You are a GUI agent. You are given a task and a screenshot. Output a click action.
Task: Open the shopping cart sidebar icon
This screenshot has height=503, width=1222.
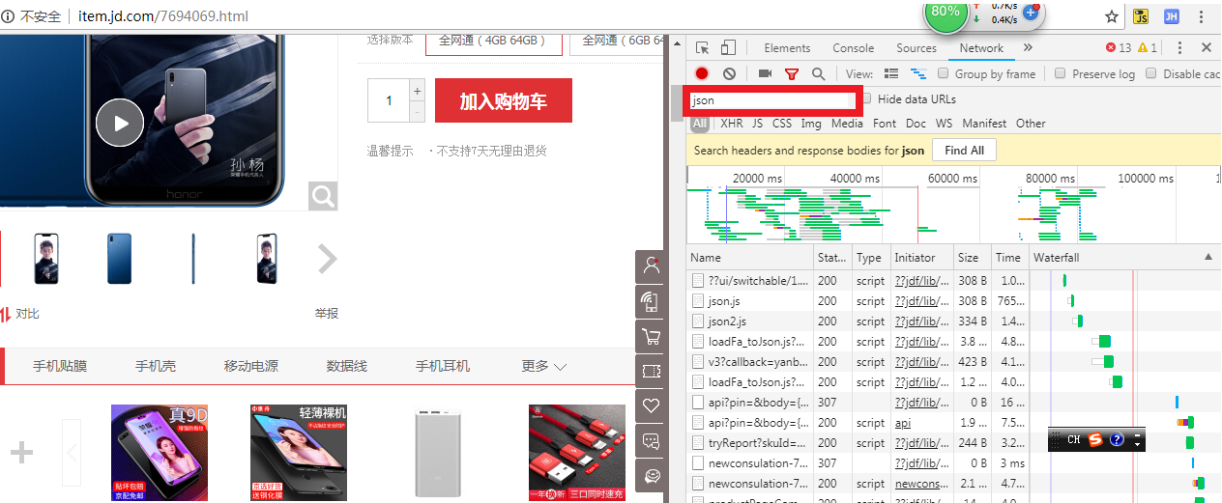click(x=652, y=337)
